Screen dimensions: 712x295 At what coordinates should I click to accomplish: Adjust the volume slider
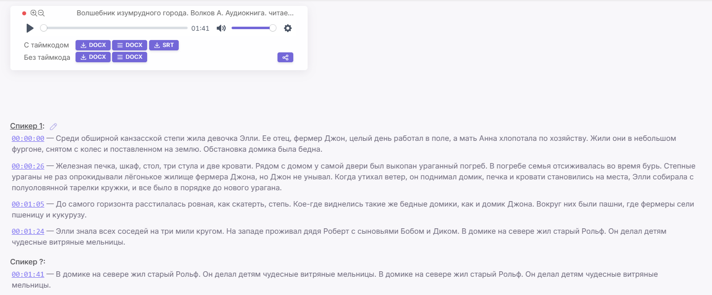point(253,28)
